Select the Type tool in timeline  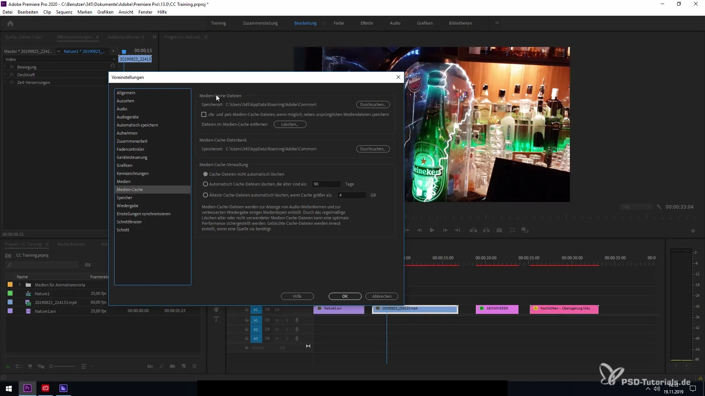217,319
